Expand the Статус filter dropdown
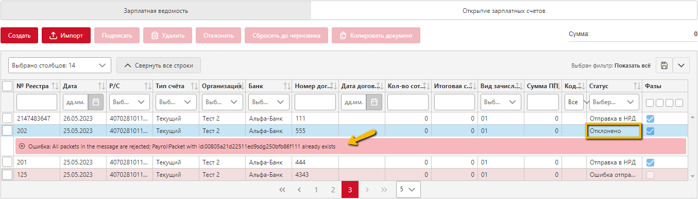Image resolution: width=698 pixels, height=199 pixels. coord(614,102)
